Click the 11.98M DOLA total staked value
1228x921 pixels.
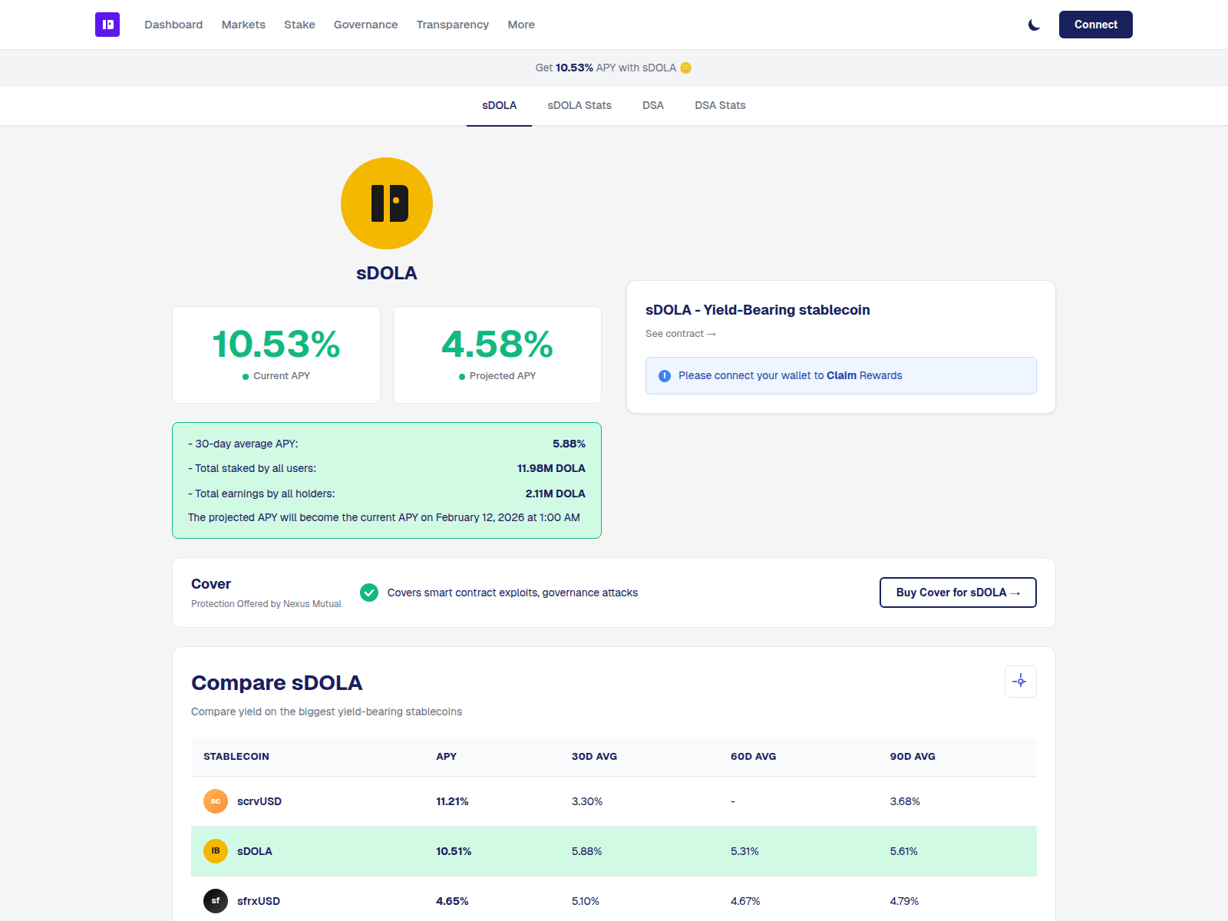coord(551,468)
